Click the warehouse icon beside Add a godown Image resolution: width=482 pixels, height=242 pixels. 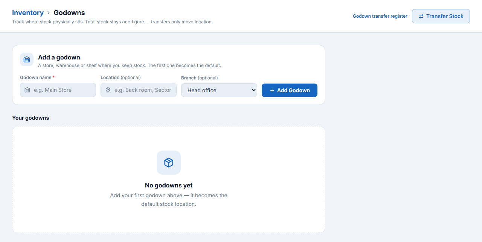click(27, 59)
